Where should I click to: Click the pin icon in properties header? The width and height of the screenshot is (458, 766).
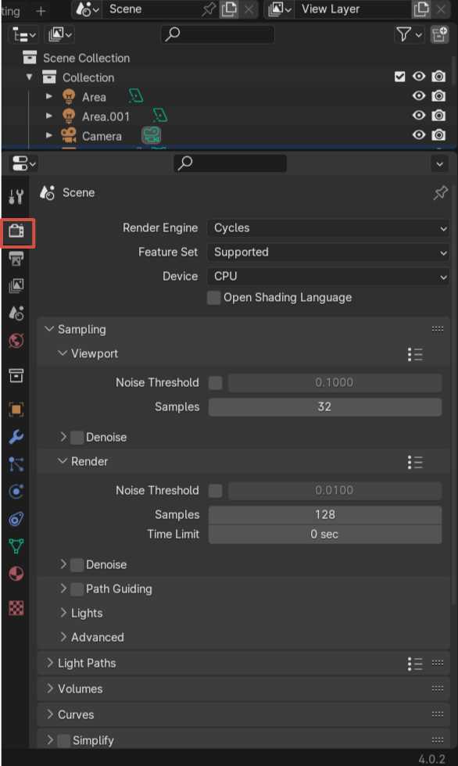pyautogui.click(x=440, y=192)
